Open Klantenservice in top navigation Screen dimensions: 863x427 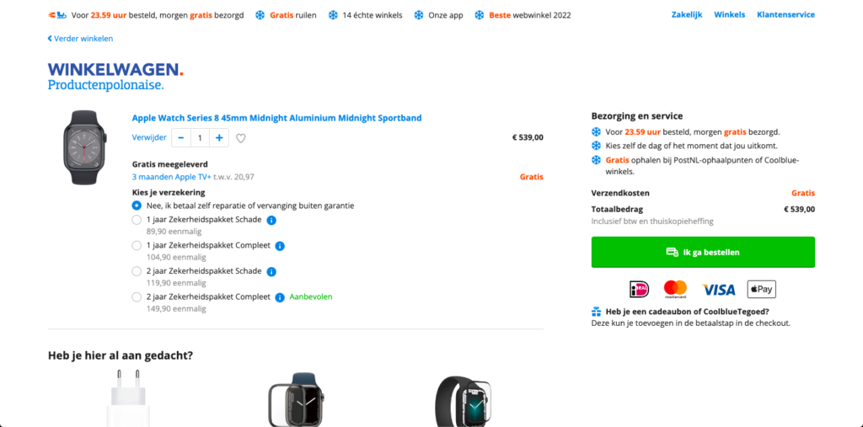[x=785, y=15]
